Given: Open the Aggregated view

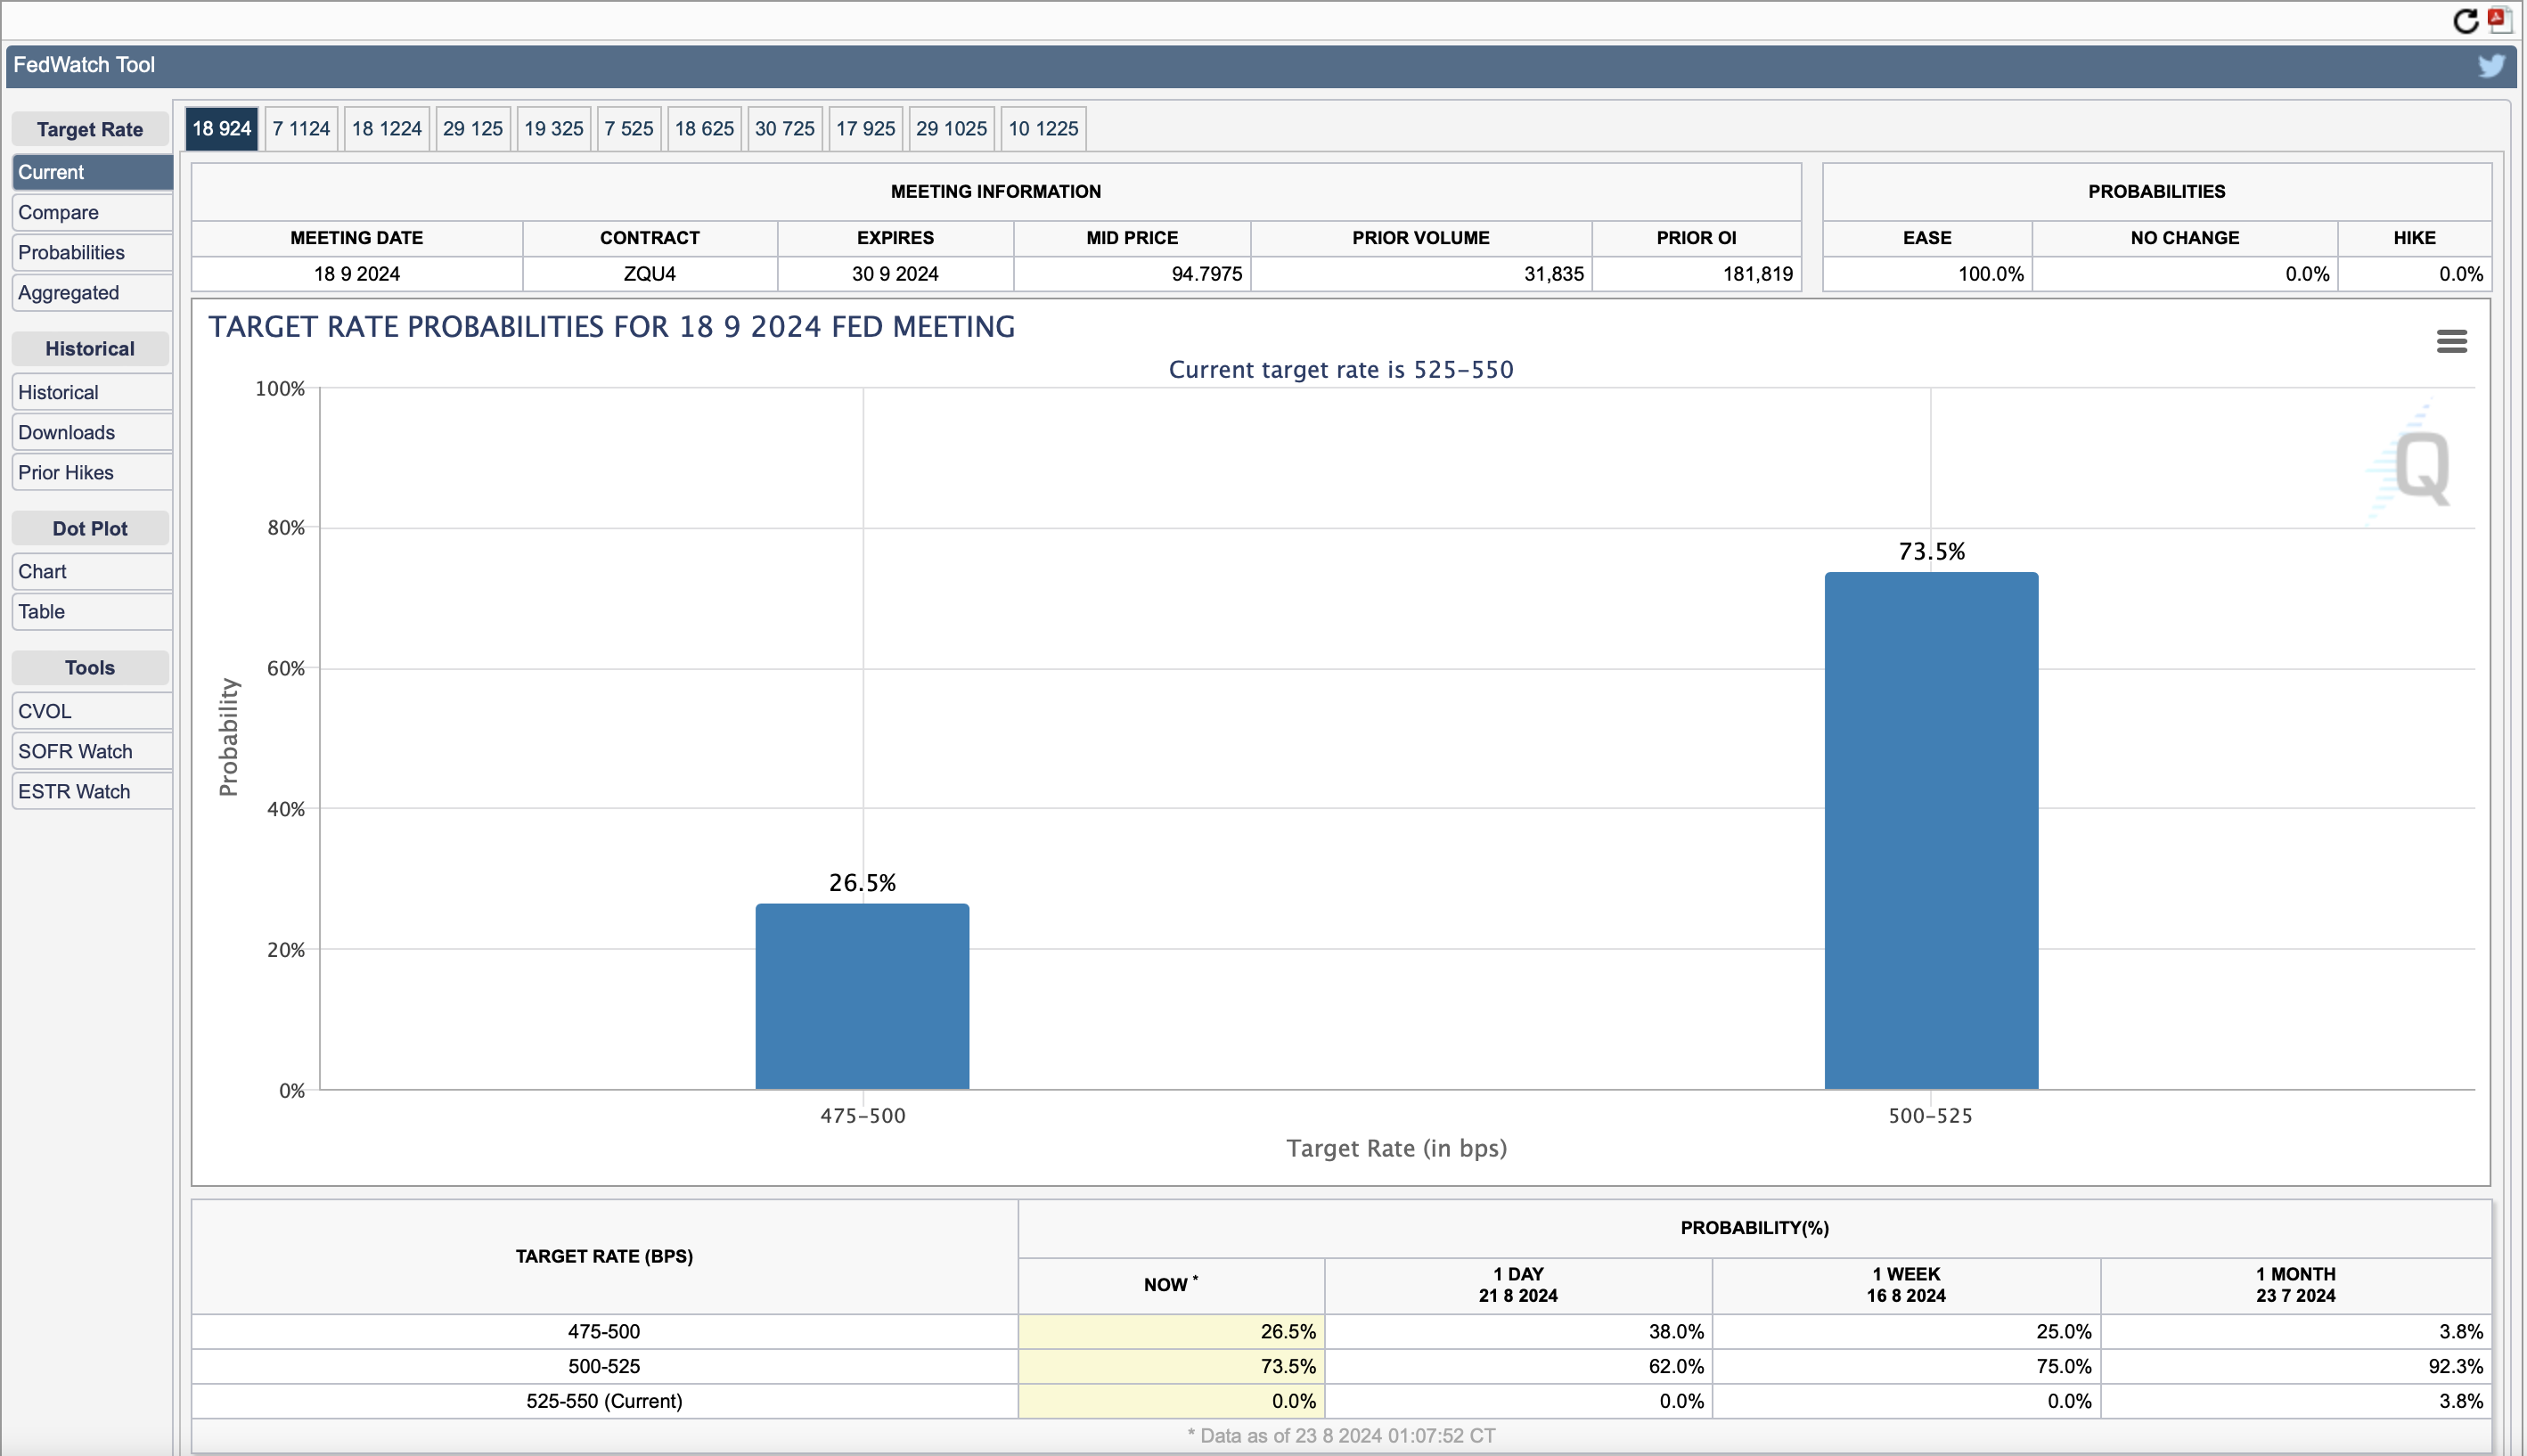Looking at the screenshot, I should pos(92,292).
